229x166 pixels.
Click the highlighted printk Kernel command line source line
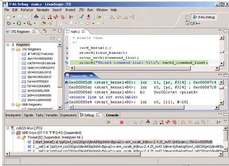139,63
